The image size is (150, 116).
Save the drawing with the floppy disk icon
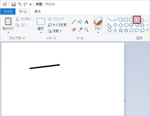(13, 4)
